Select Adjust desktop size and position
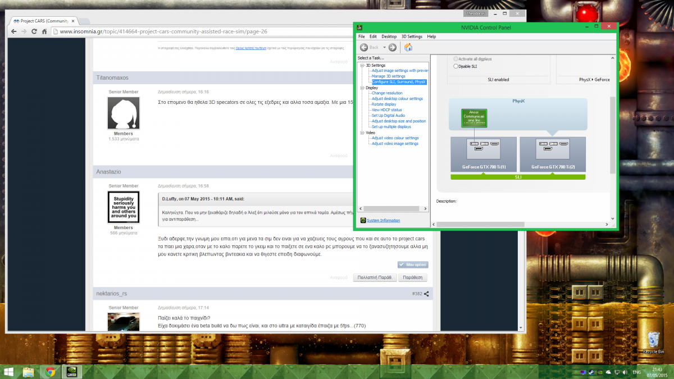Image resolution: width=674 pixels, height=379 pixels. pyautogui.click(x=399, y=121)
